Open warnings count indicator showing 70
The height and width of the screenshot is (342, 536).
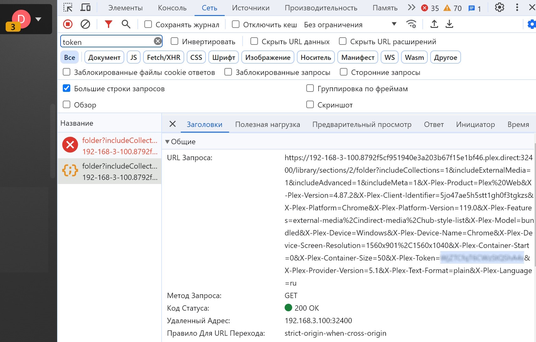pyautogui.click(x=453, y=8)
